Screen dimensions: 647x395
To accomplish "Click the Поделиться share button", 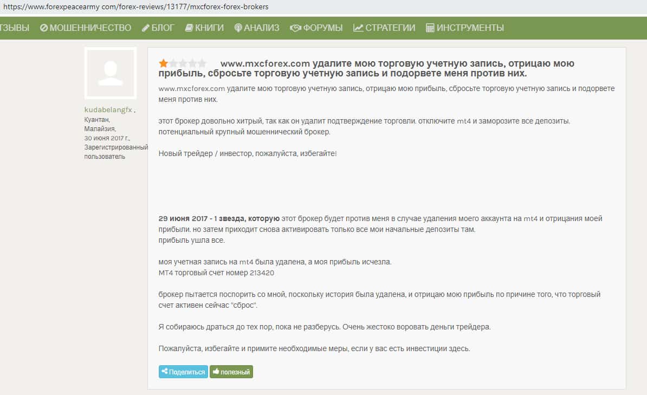I will (183, 372).
